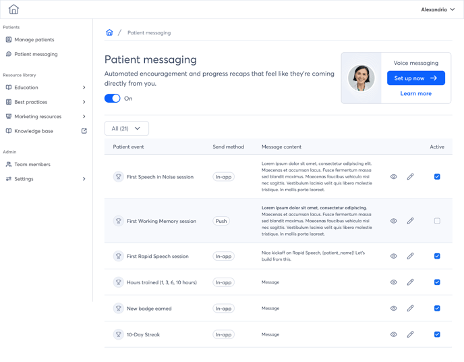The width and height of the screenshot is (464, 362).
Task: Open the Alexandria account dropdown
Action: (438, 9)
